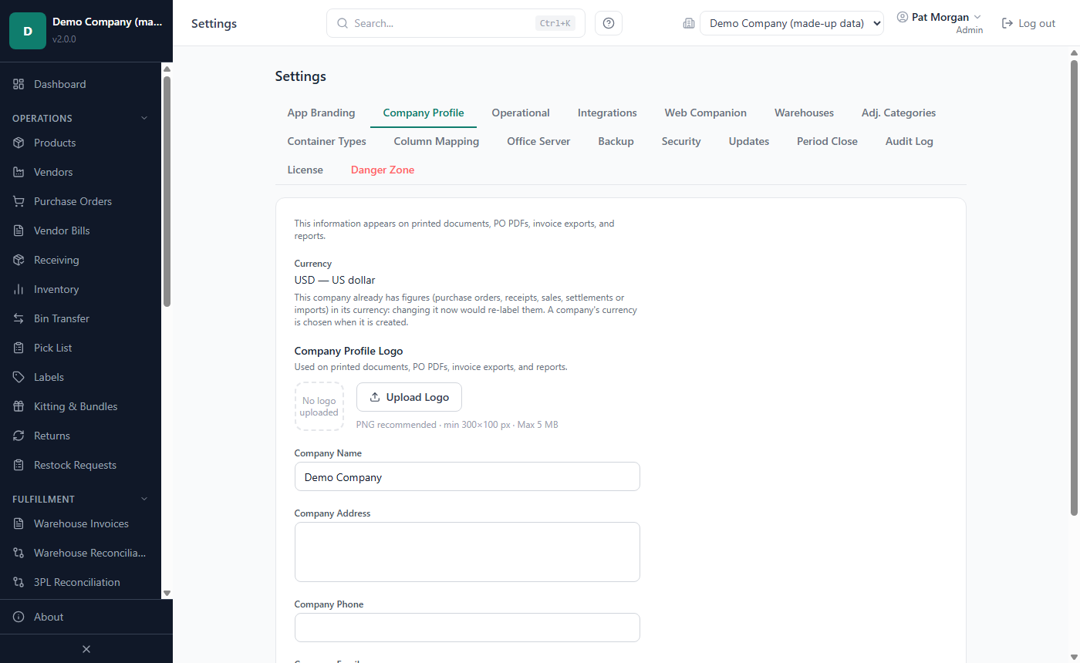Click the Dashboard grid icon in sidebar
This screenshot has width=1080, height=663.
coord(19,84)
